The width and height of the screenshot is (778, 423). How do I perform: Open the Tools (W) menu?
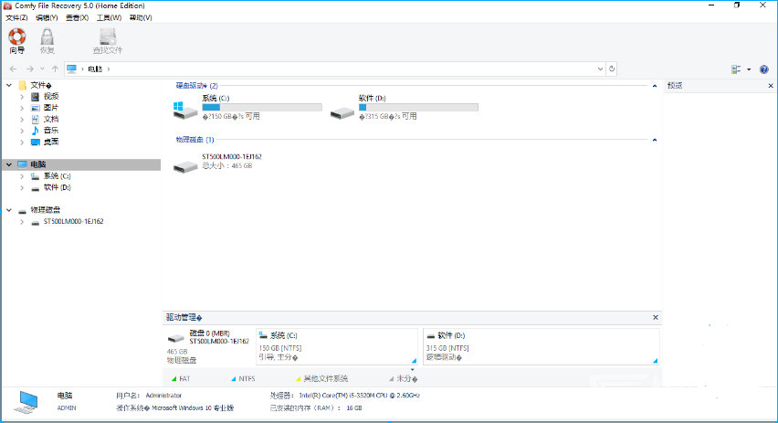(109, 18)
